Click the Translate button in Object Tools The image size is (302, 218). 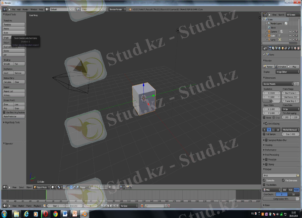[x=14, y=24]
